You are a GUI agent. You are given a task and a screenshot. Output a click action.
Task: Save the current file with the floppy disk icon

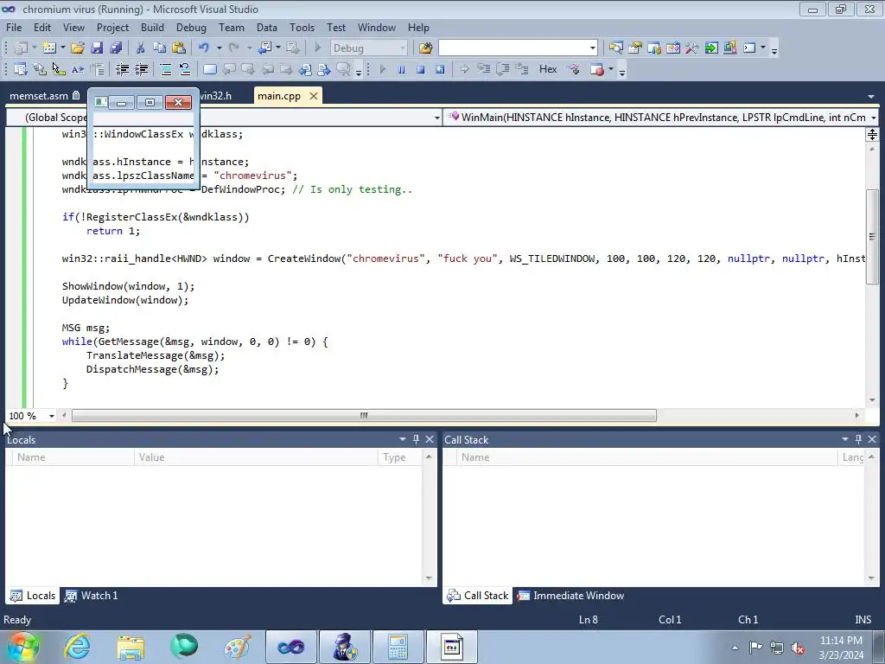click(97, 48)
